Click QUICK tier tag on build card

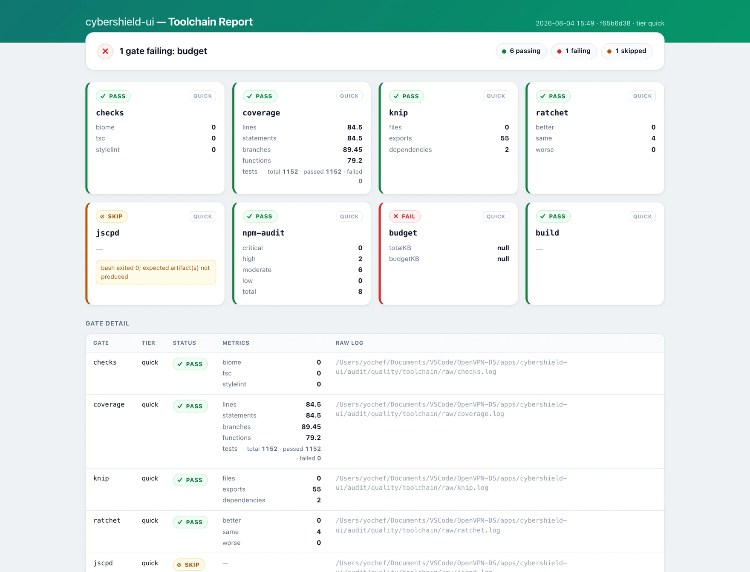(x=643, y=216)
